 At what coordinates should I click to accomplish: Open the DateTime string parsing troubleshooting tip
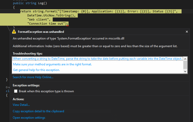[97, 59]
